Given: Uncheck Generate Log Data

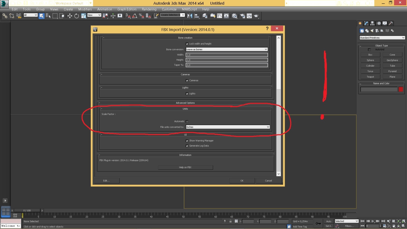Looking at the screenshot, I should coord(187,146).
